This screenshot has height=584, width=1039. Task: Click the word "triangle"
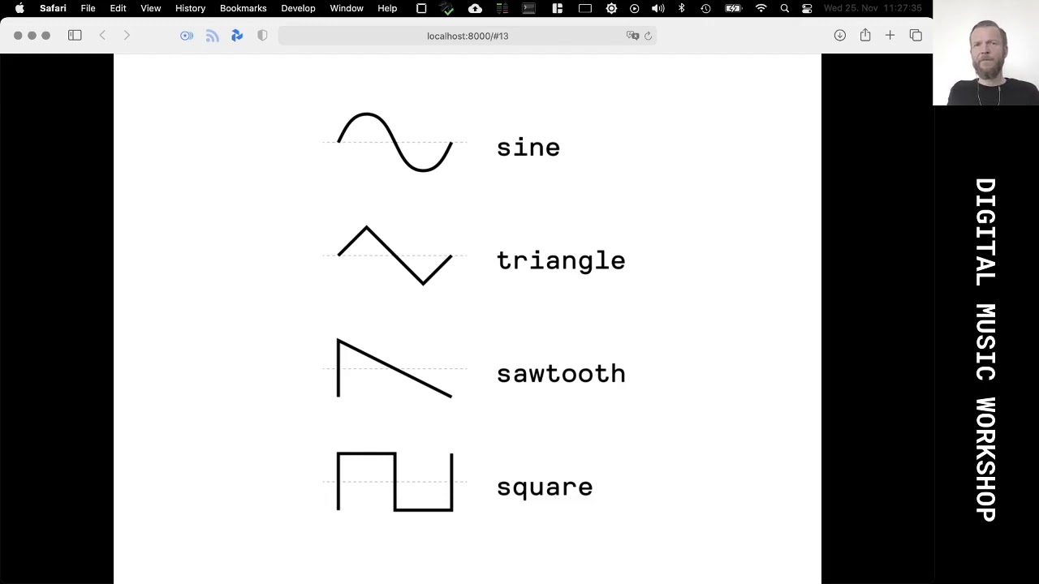(x=561, y=260)
